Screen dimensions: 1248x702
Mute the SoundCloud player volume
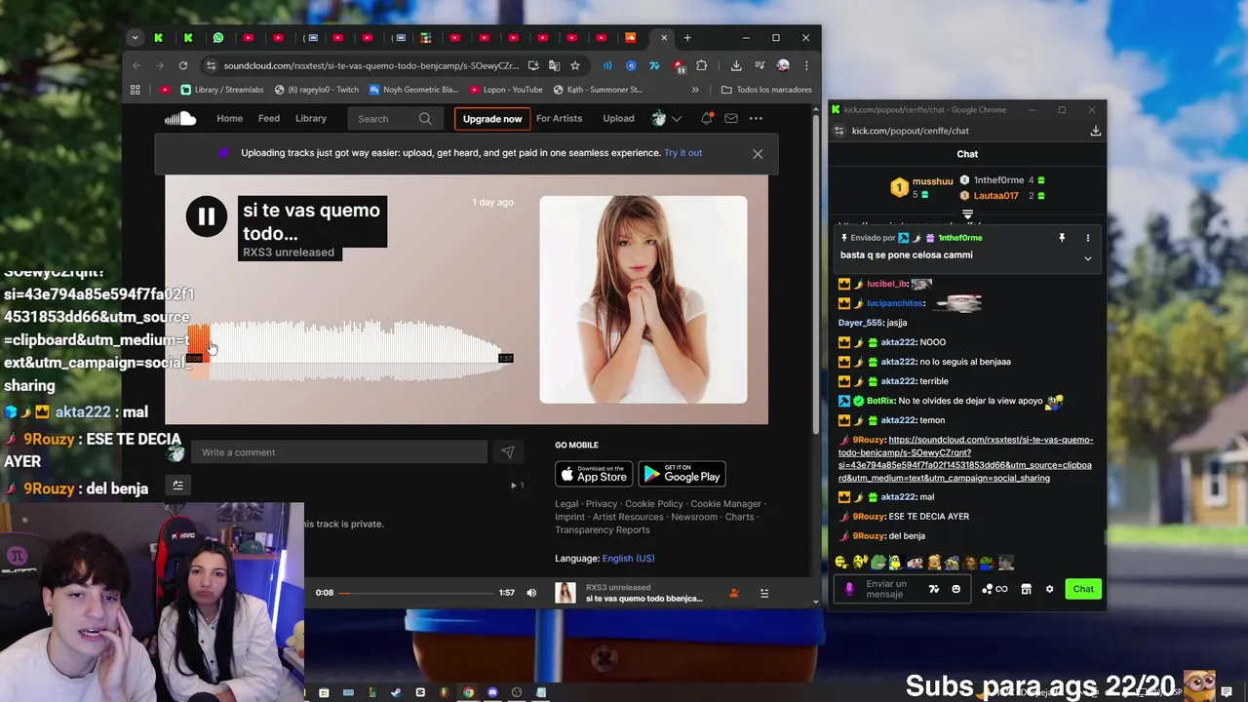tap(531, 593)
